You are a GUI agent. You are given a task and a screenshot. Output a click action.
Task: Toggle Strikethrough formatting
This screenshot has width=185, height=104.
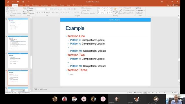[47, 12]
